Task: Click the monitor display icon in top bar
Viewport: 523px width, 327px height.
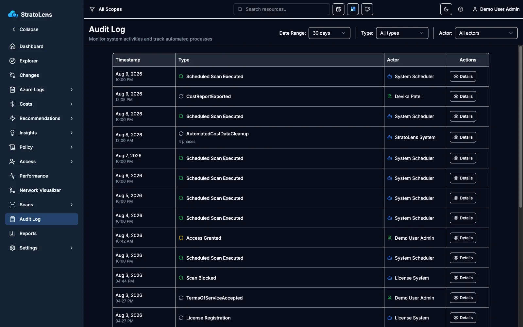Action: coord(367,9)
